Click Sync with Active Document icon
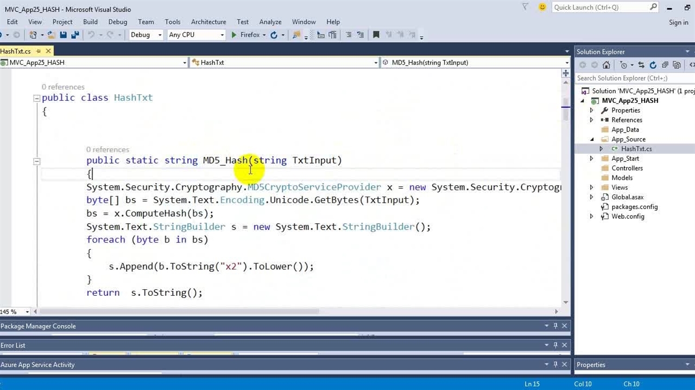This screenshot has width=695, height=390. coord(641,65)
